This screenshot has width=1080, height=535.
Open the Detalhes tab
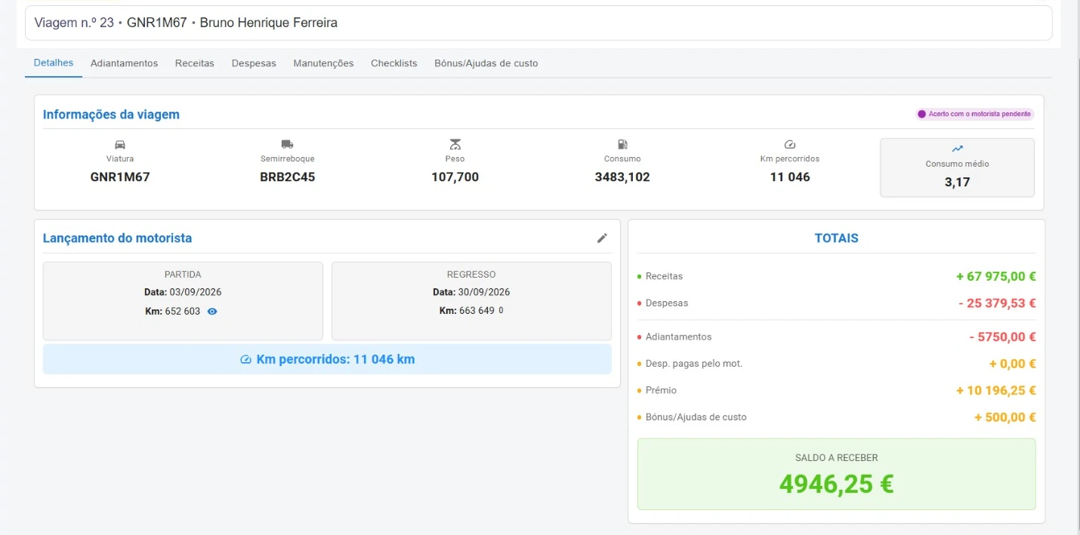(54, 63)
